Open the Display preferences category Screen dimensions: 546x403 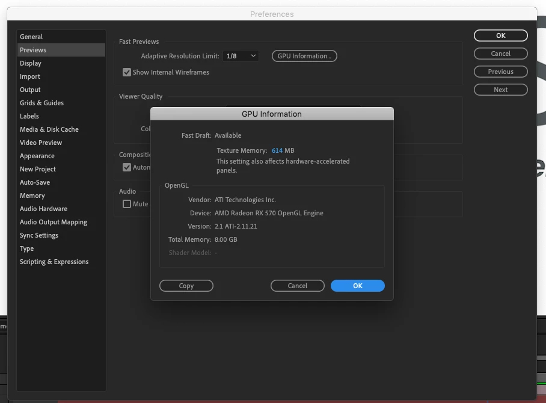[x=61, y=63]
